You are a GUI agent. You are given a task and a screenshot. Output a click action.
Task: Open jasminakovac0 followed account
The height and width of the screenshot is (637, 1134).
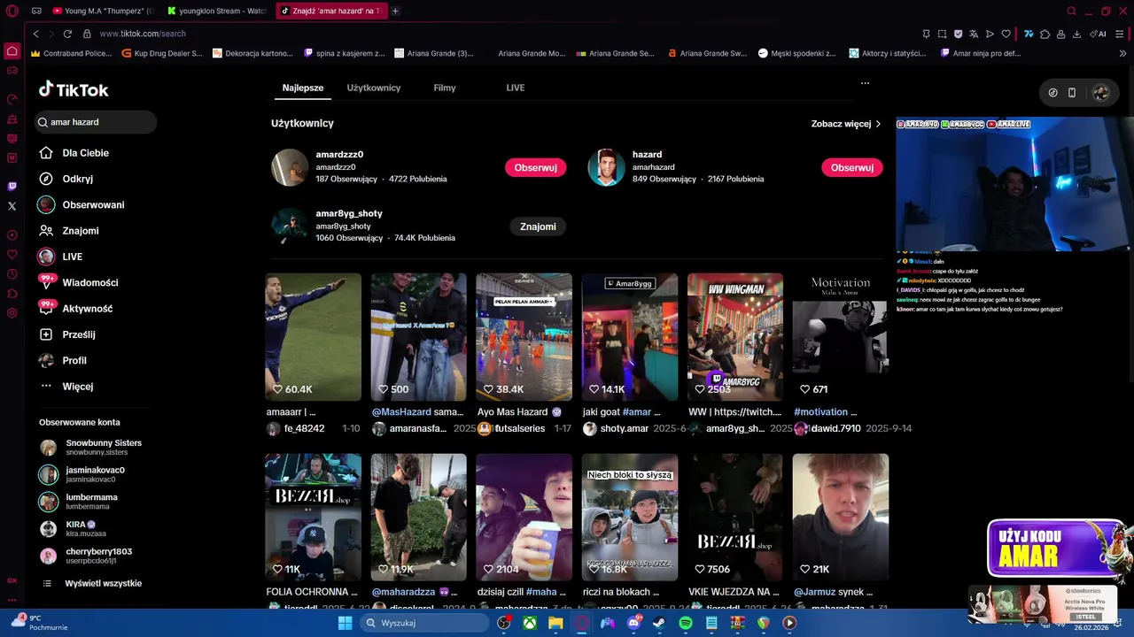point(83,474)
